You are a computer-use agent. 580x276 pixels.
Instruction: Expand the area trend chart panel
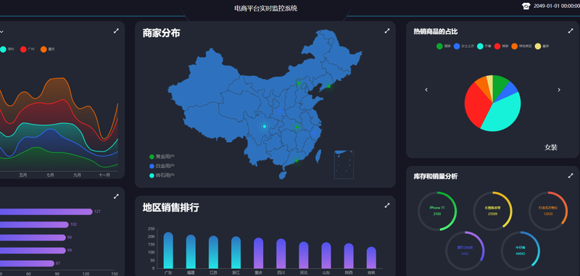[x=116, y=31]
